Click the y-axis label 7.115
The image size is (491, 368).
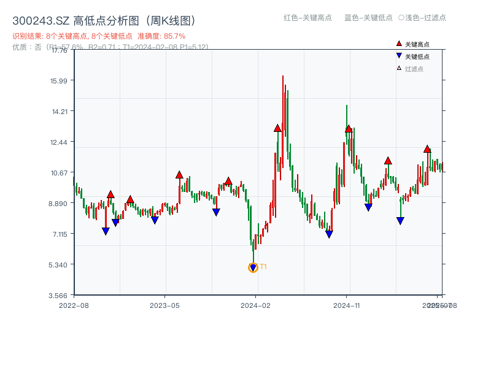click(60, 234)
